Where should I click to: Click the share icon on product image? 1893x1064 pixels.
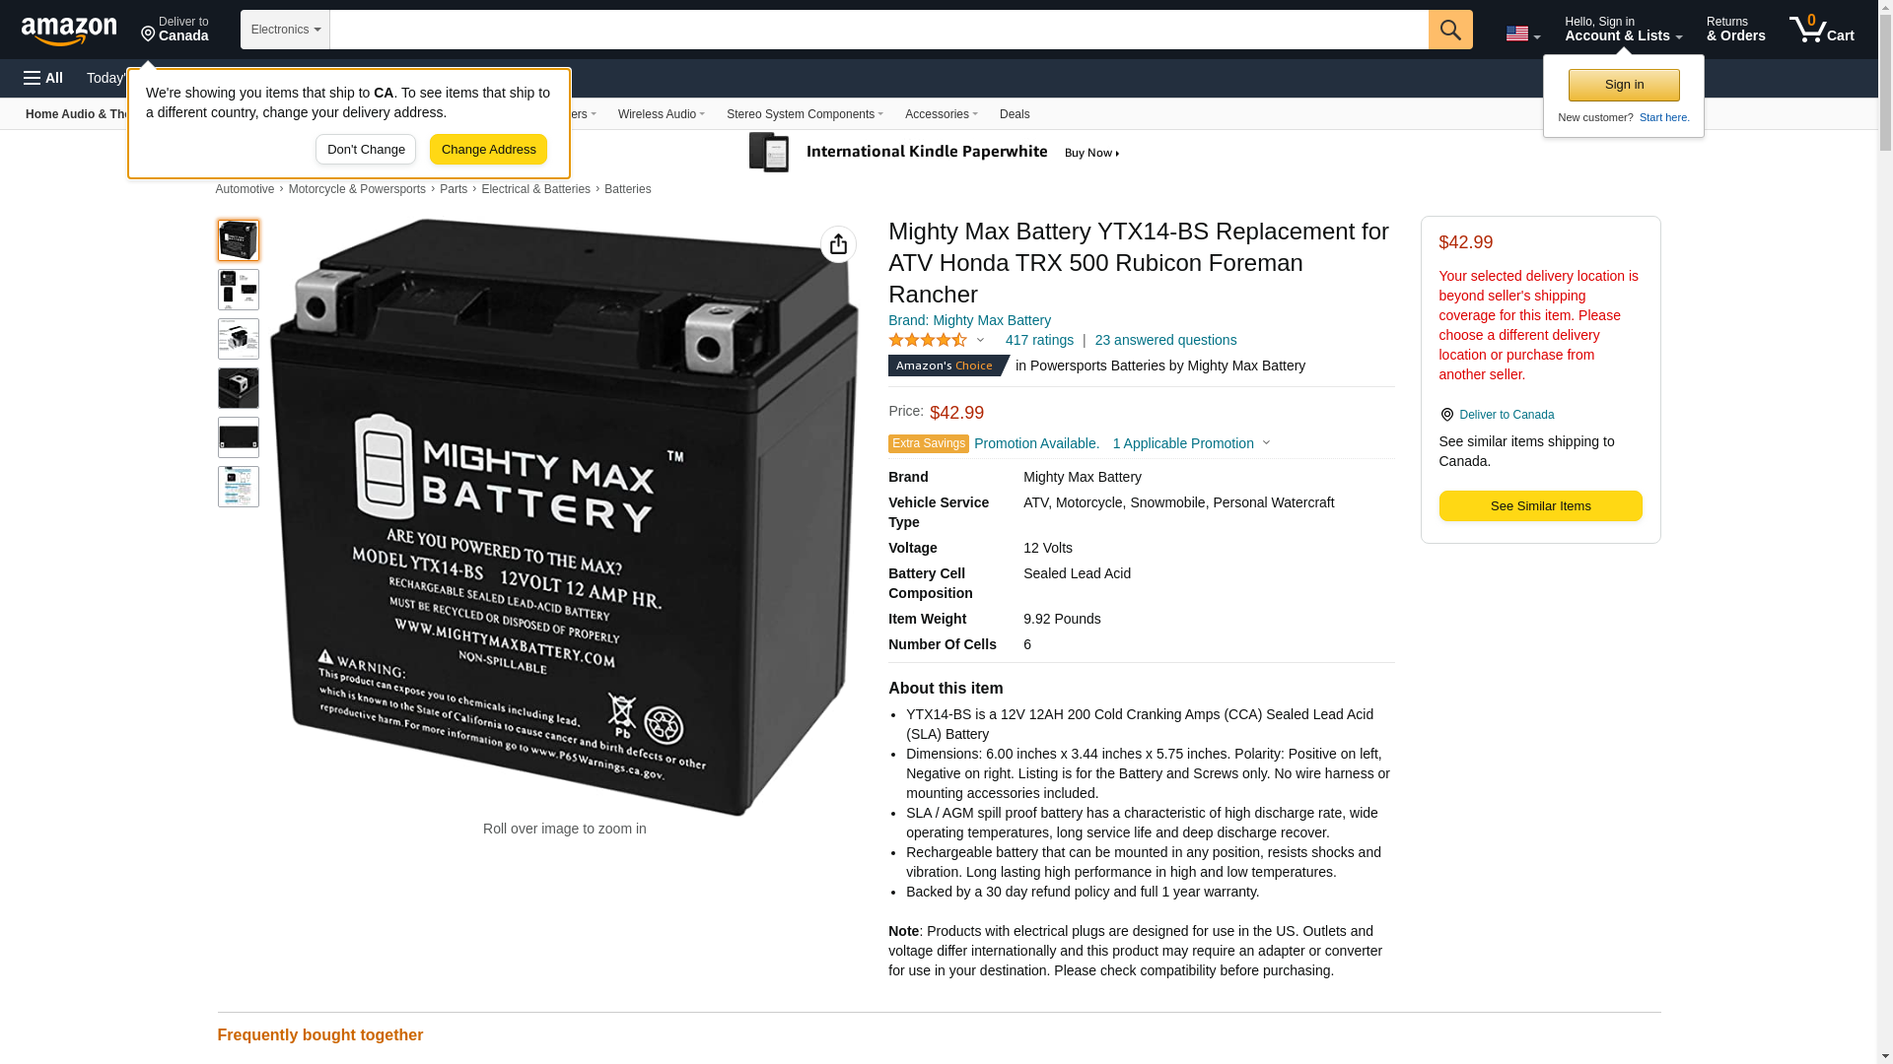pos(838,244)
